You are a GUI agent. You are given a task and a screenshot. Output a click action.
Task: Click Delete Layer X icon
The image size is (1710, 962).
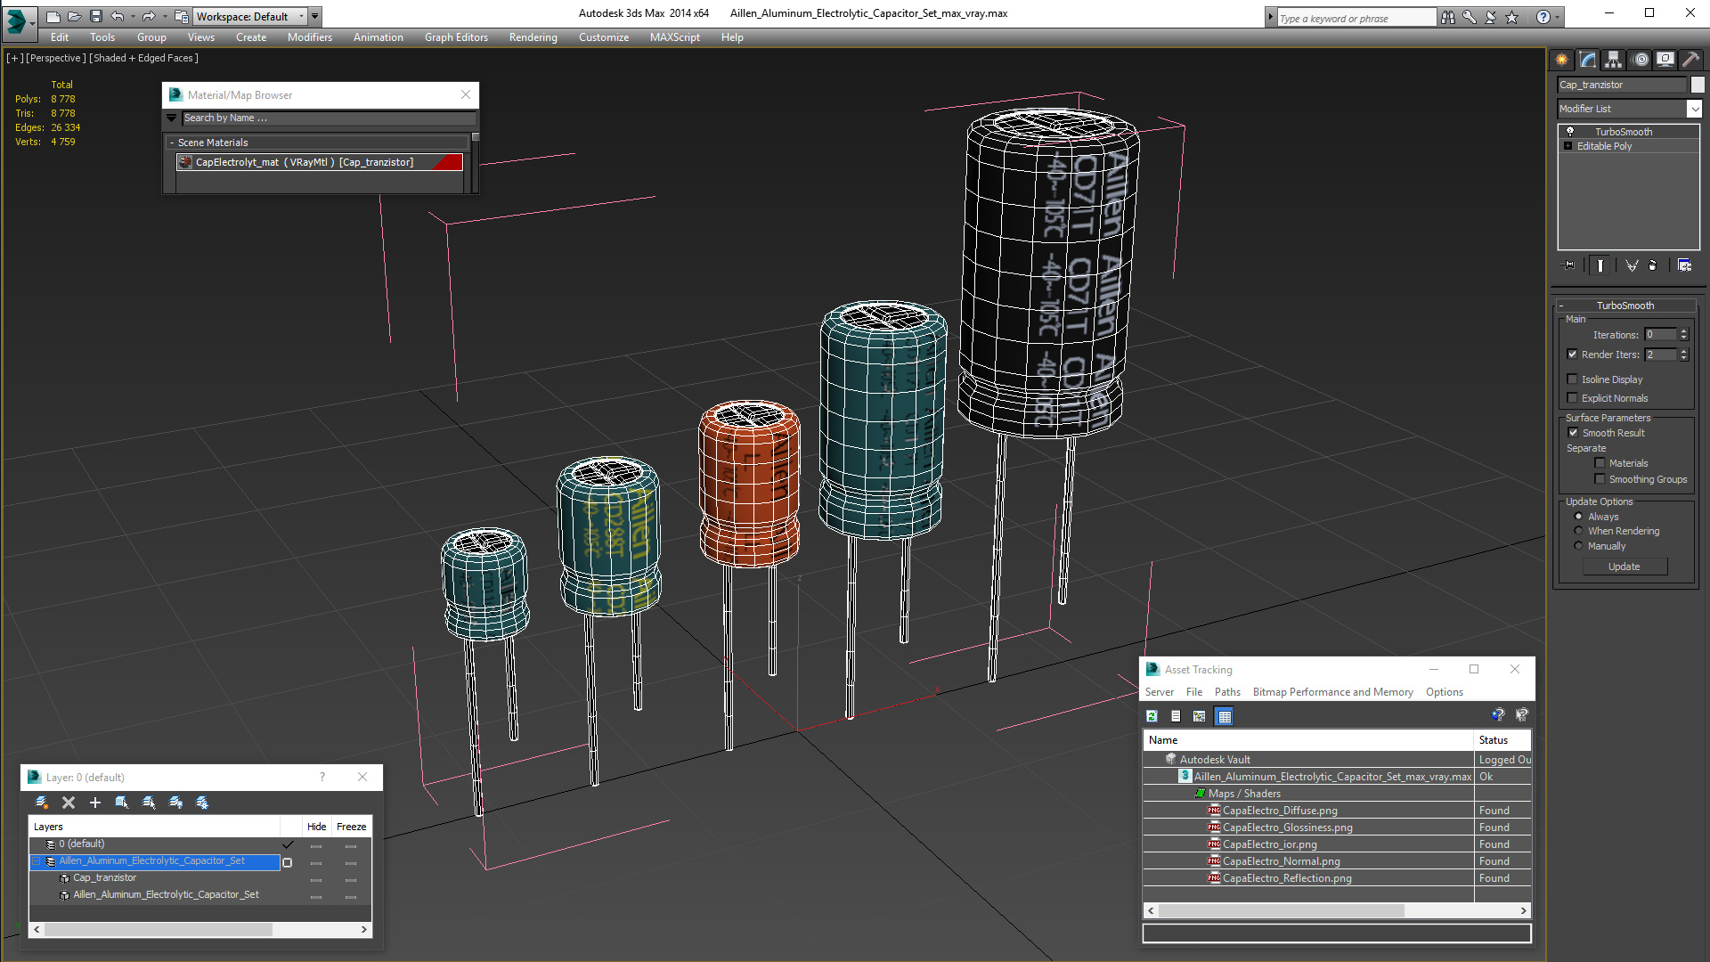(69, 803)
